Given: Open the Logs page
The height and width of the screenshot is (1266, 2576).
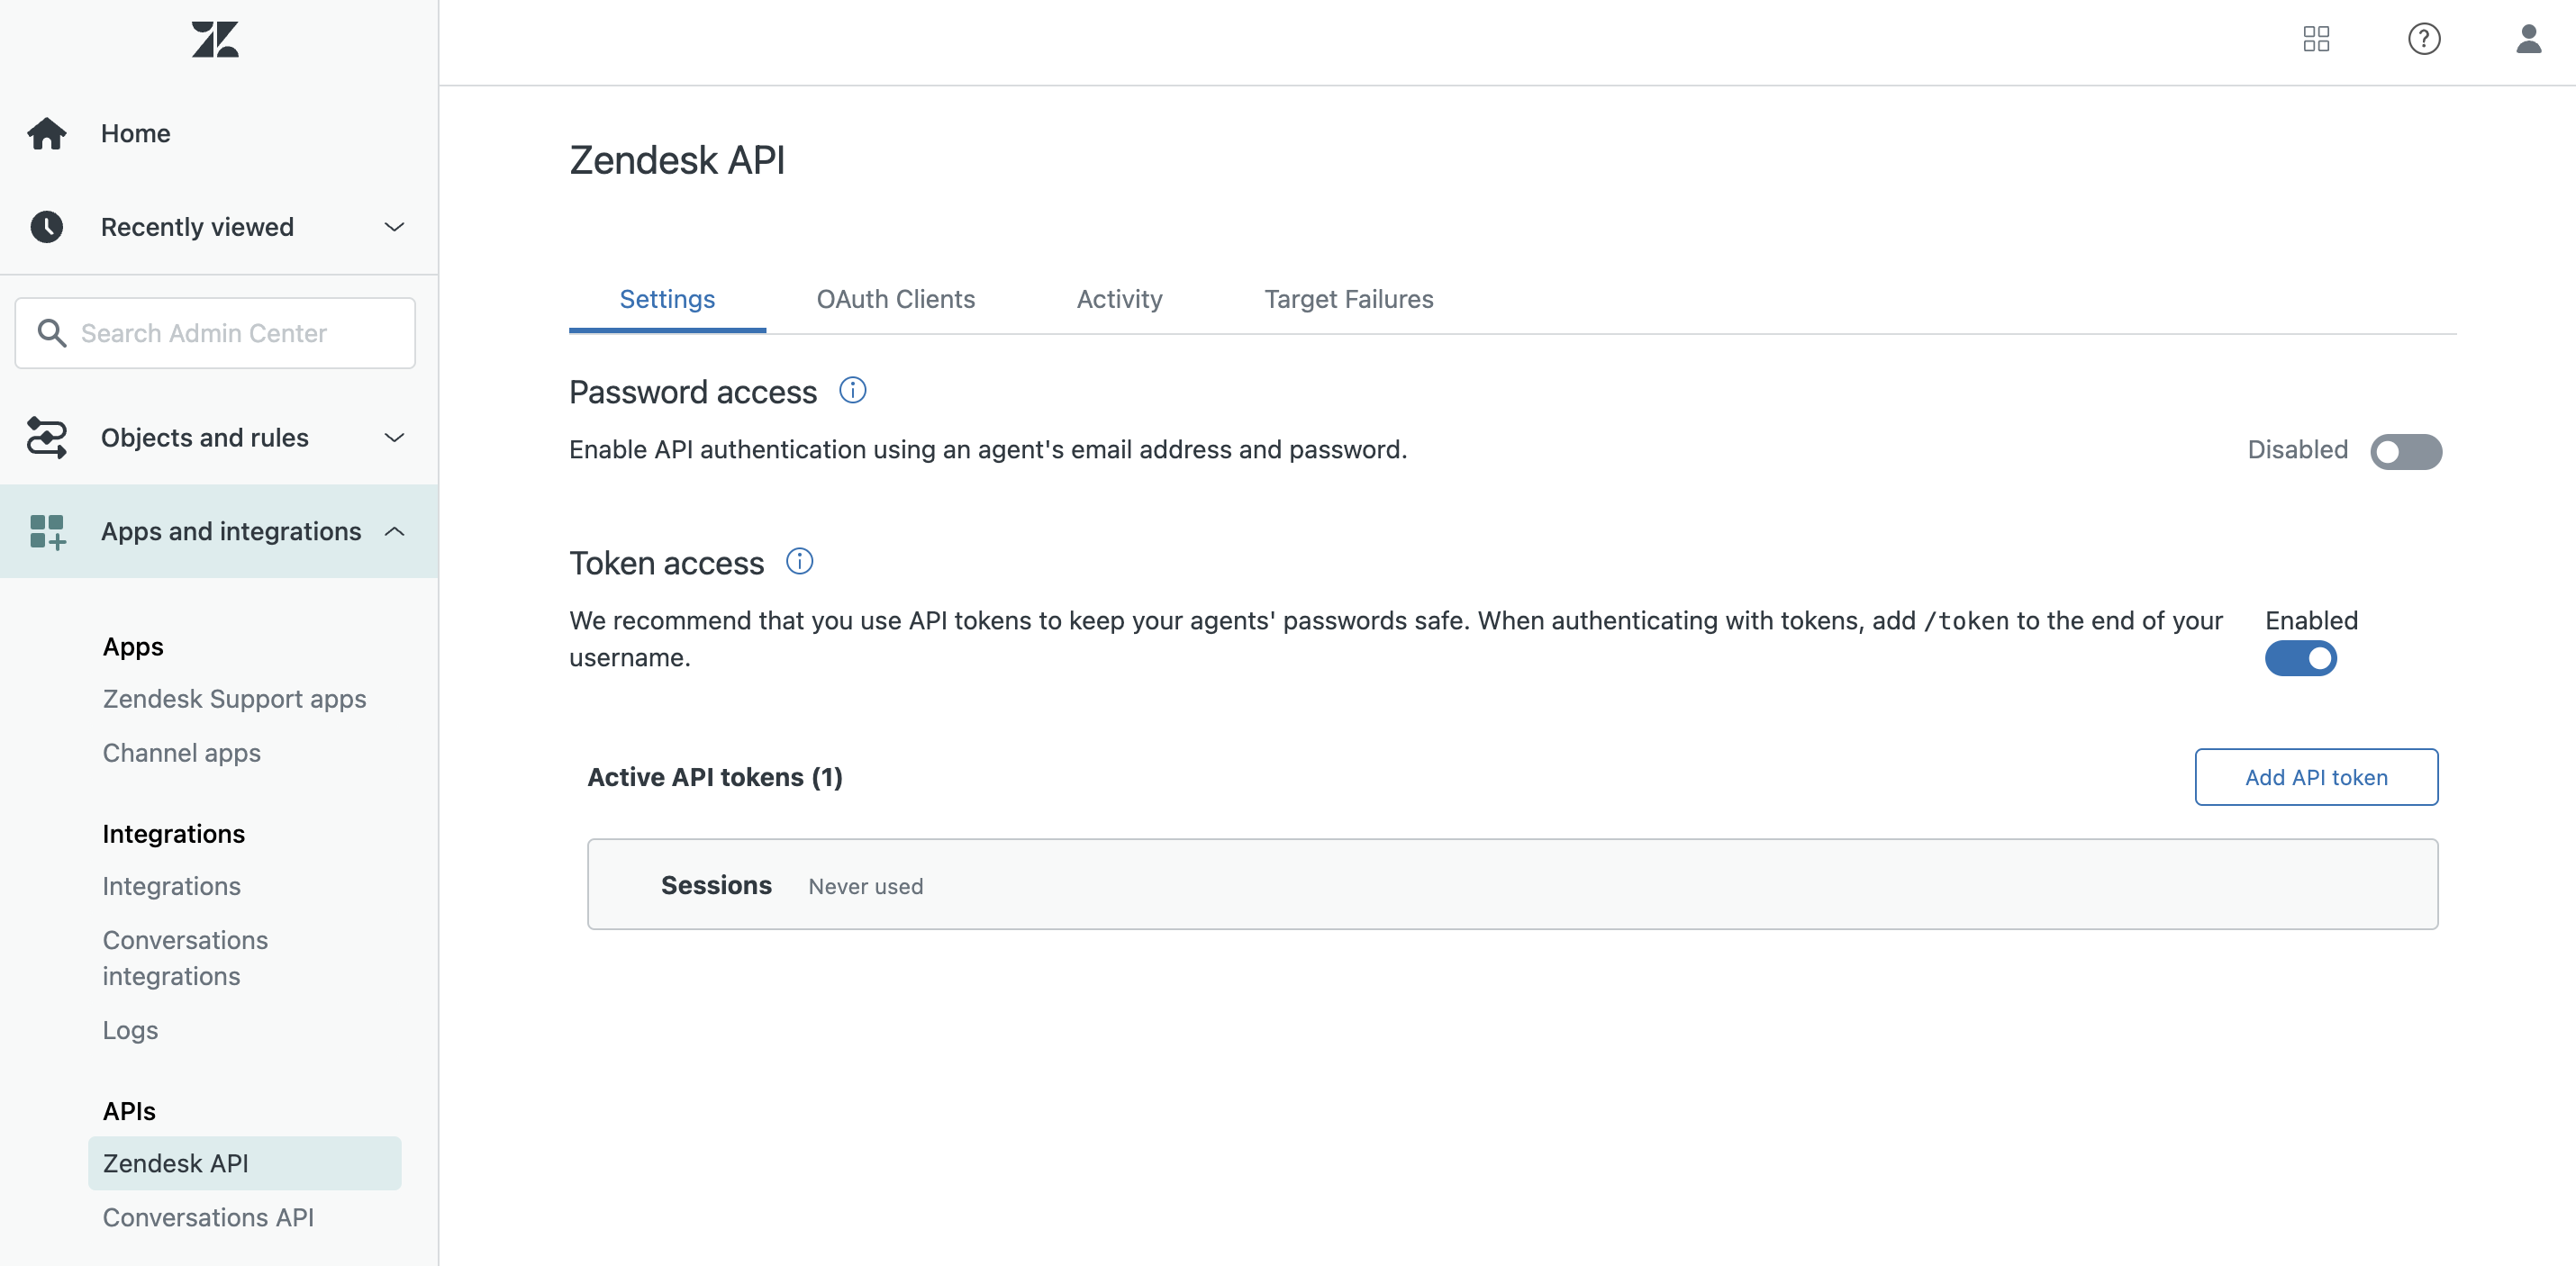Looking at the screenshot, I should [x=130, y=1030].
